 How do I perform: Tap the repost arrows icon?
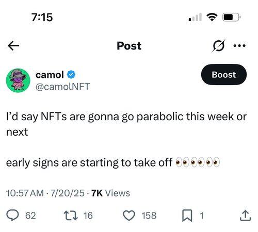click(71, 216)
